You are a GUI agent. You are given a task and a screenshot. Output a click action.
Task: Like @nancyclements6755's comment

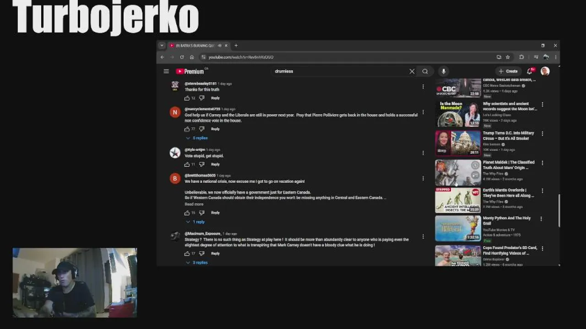tap(187, 129)
